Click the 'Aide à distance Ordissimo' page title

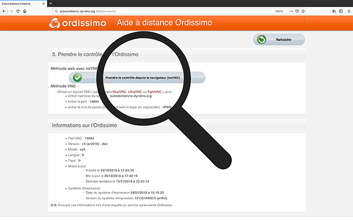click(165, 23)
